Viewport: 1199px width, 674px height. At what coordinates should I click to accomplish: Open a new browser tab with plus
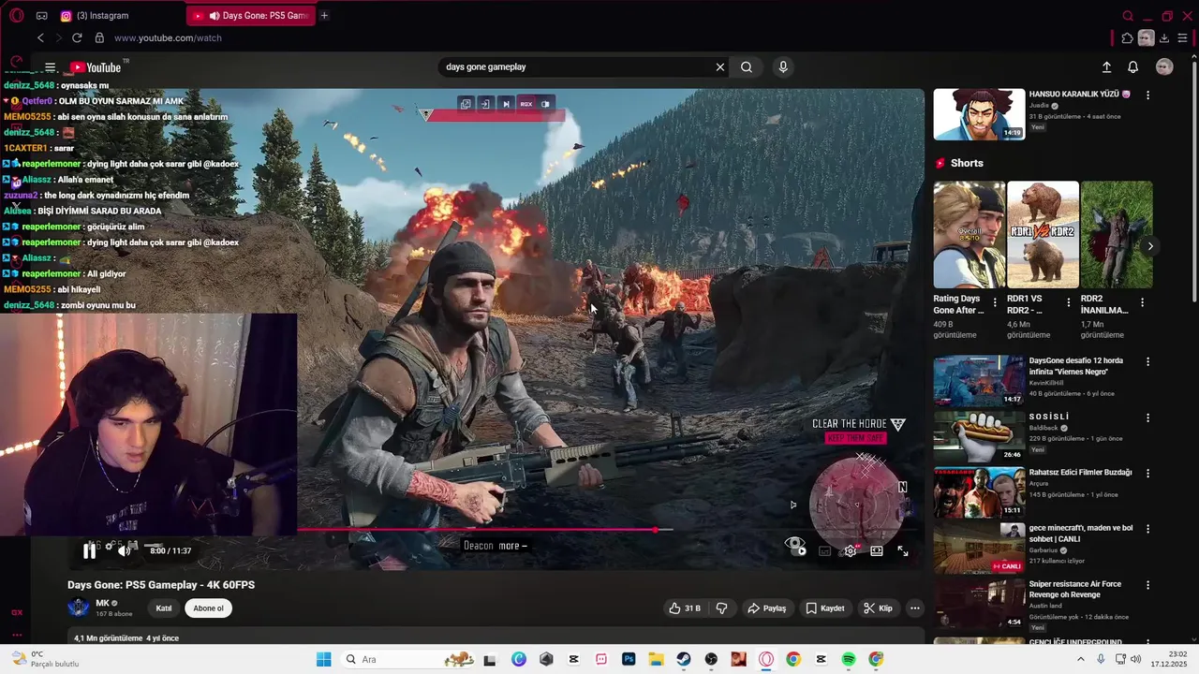pos(324,16)
